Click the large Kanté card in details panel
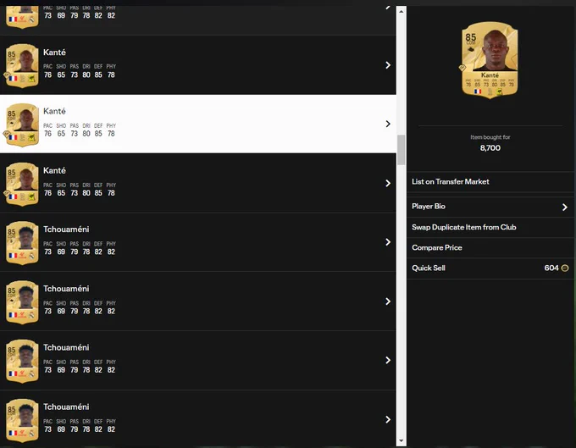This screenshot has height=448, width=576. [490, 60]
